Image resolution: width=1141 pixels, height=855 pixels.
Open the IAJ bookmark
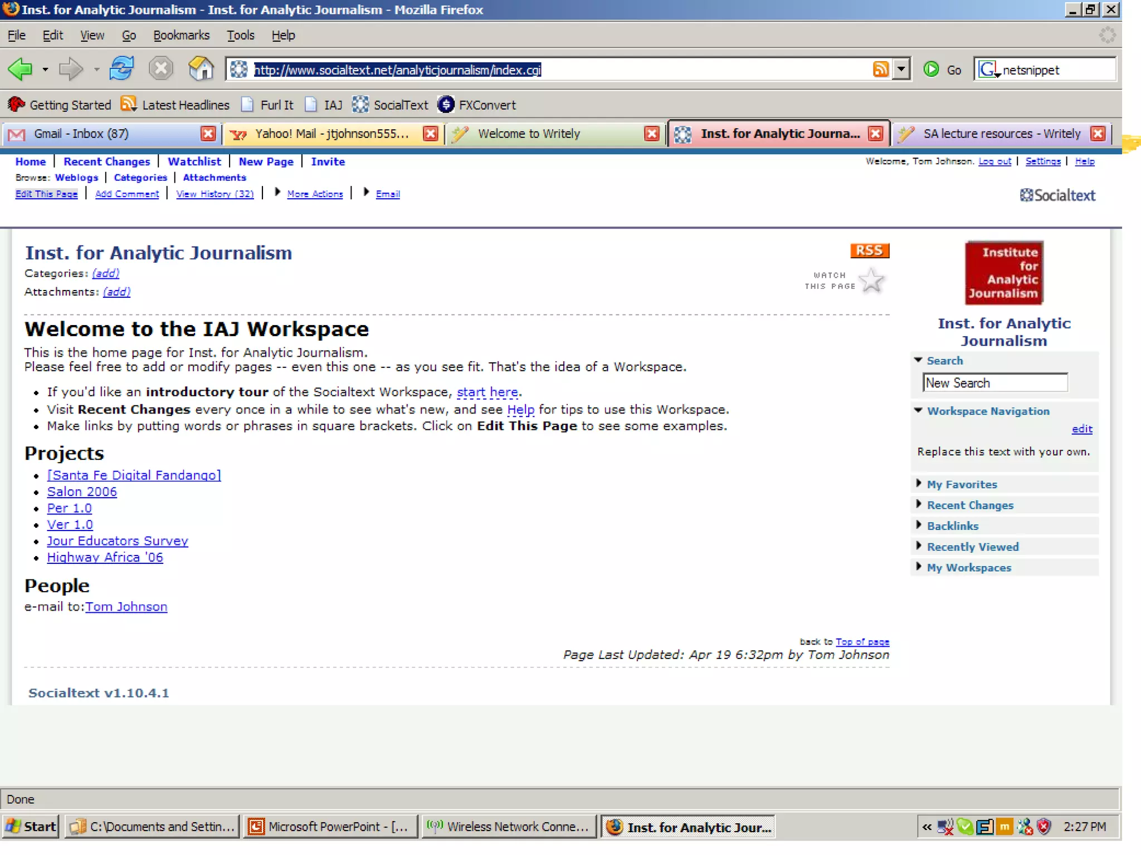click(x=324, y=105)
